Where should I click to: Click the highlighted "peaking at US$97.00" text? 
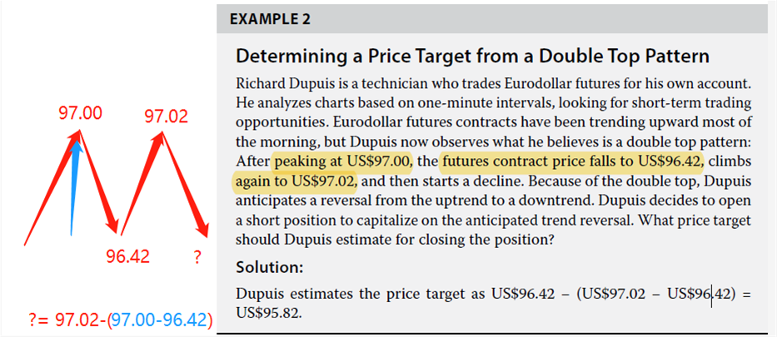pyautogui.click(x=342, y=161)
